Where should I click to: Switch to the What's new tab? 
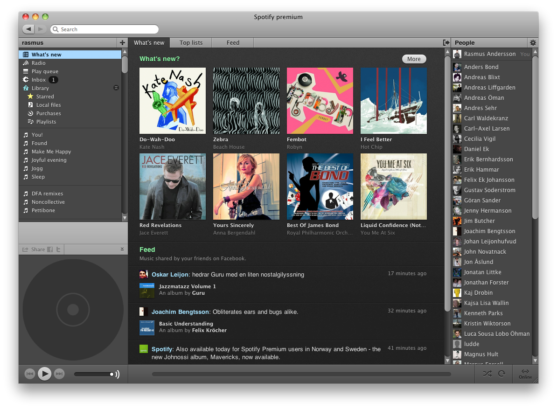point(149,42)
